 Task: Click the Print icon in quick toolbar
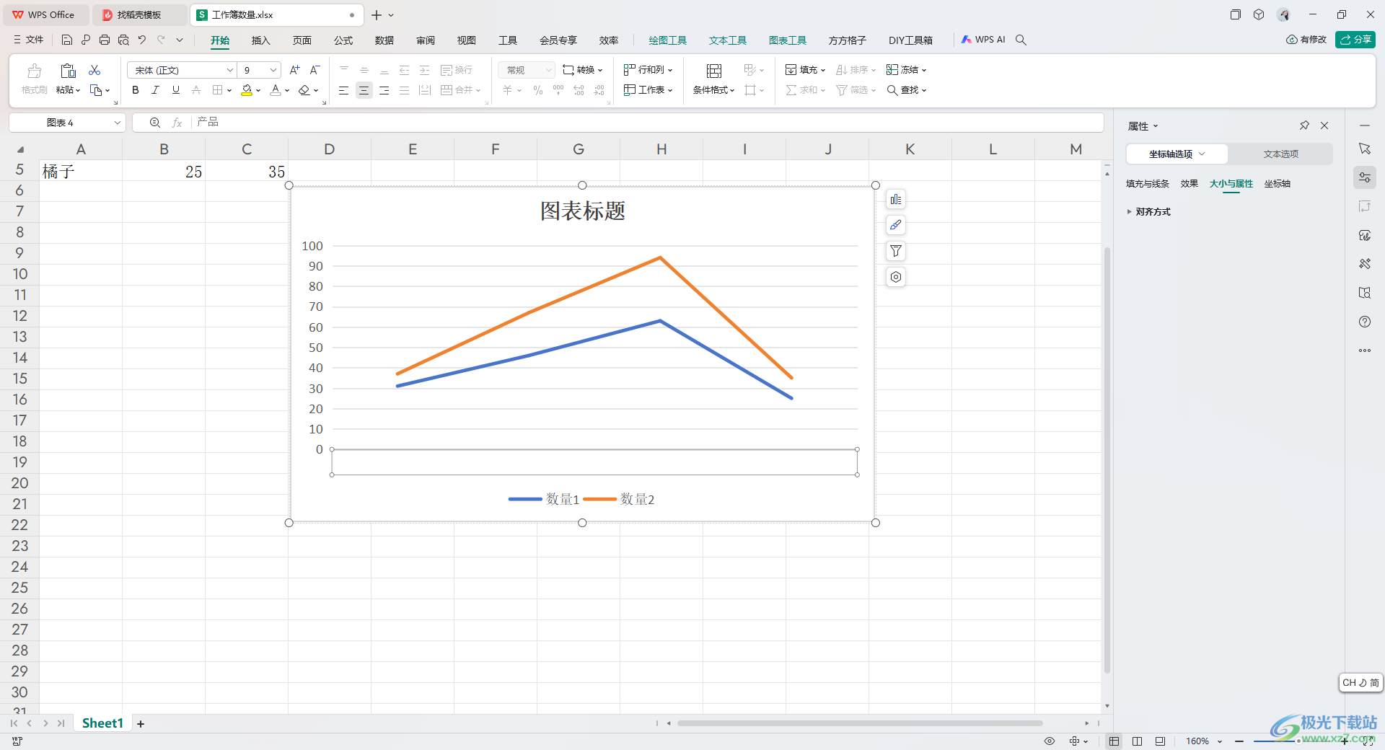click(x=105, y=40)
